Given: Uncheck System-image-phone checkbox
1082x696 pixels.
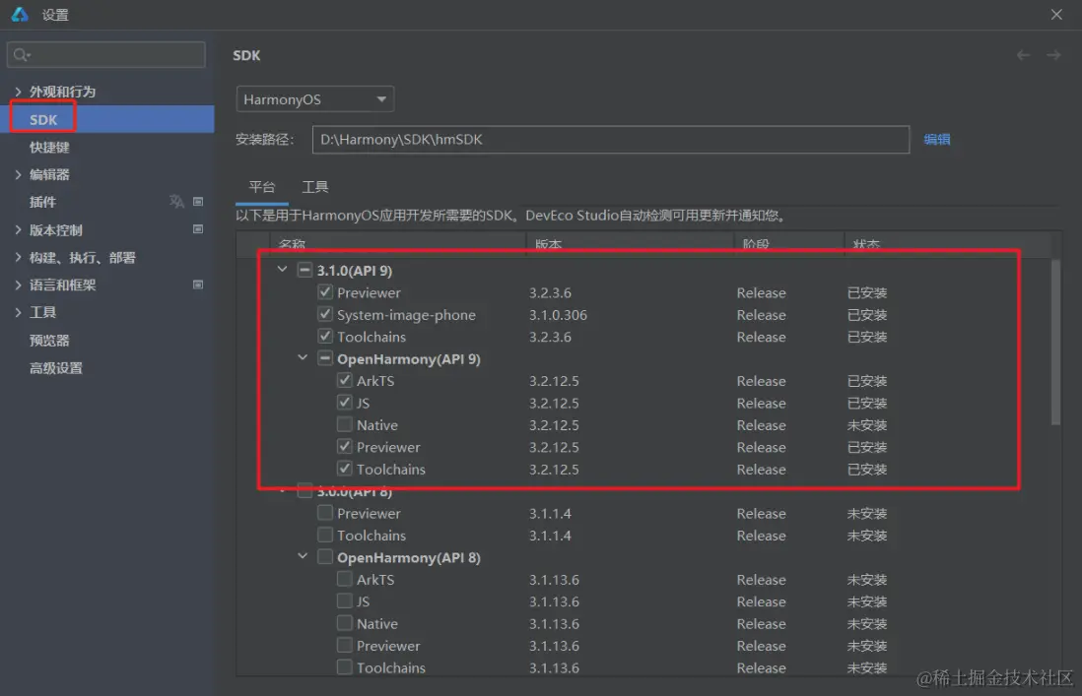Looking at the screenshot, I should [x=325, y=314].
